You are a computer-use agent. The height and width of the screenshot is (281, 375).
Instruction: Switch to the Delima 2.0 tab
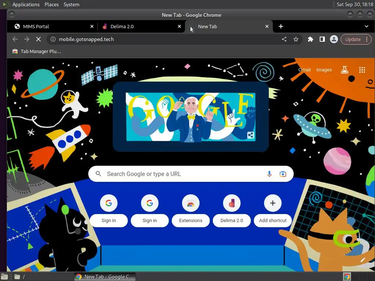point(141,26)
